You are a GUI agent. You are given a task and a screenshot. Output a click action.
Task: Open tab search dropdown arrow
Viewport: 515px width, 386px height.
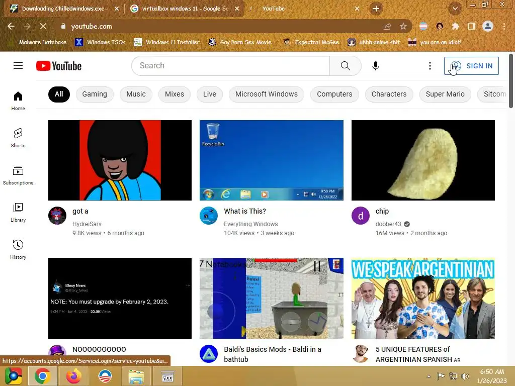(455, 9)
